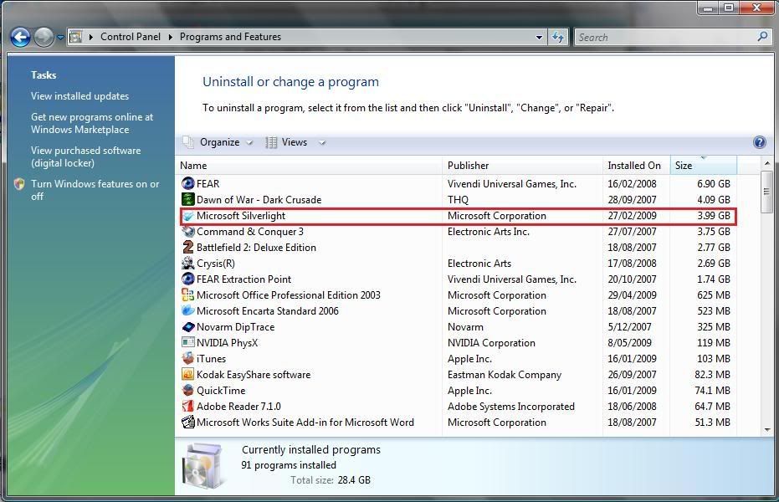Open Get new programs at Windows Marketplace
The height and width of the screenshot is (502, 779).
tap(92, 123)
